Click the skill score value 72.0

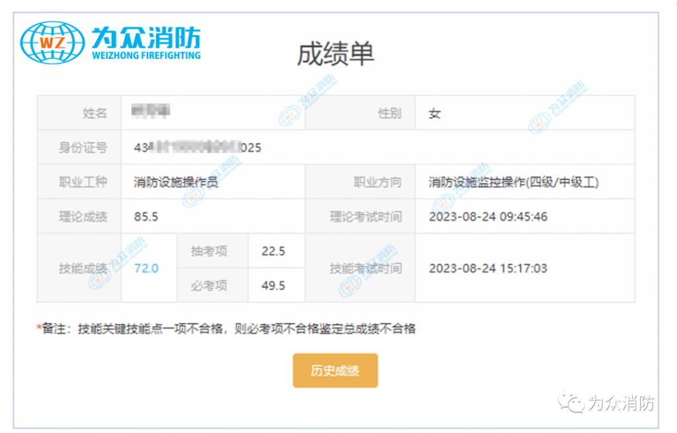146,268
